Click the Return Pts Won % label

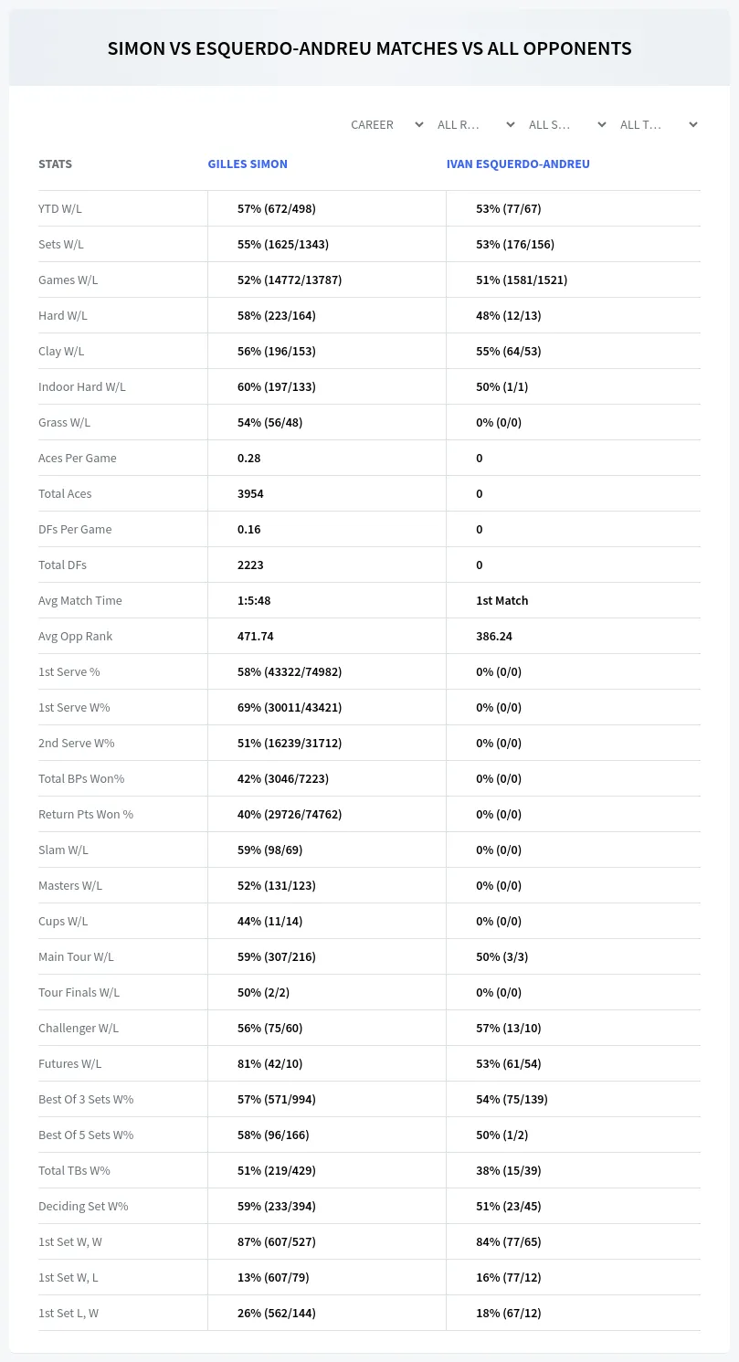coord(86,814)
